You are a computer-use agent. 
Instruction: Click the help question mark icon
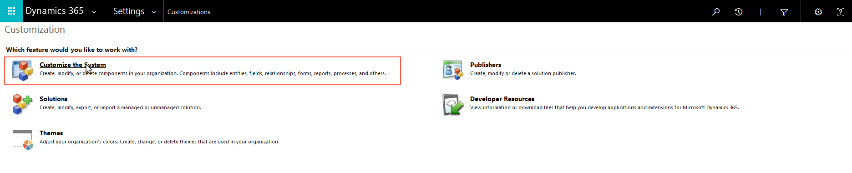(x=841, y=12)
